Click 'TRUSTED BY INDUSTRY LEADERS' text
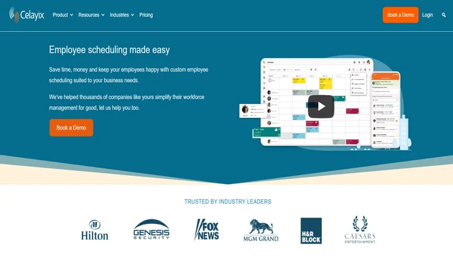Image resolution: width=453 pixels, height=278 pixels. [x=227, y=201]
